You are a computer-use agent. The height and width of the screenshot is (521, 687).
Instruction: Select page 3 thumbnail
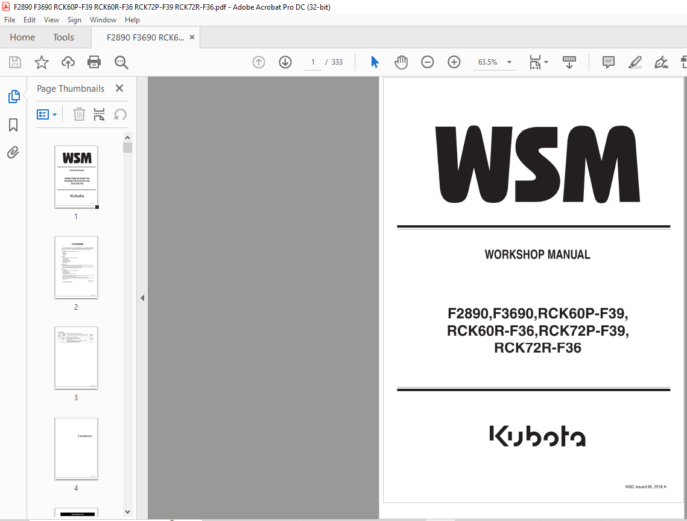[x=76, y=358]
